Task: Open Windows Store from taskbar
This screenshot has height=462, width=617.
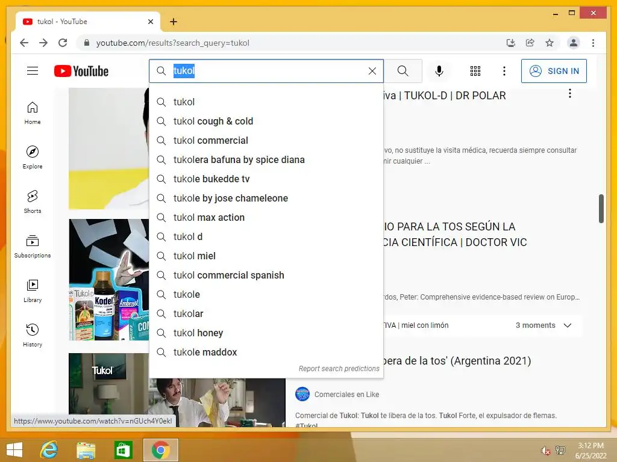Action: (x=123, y=450)
